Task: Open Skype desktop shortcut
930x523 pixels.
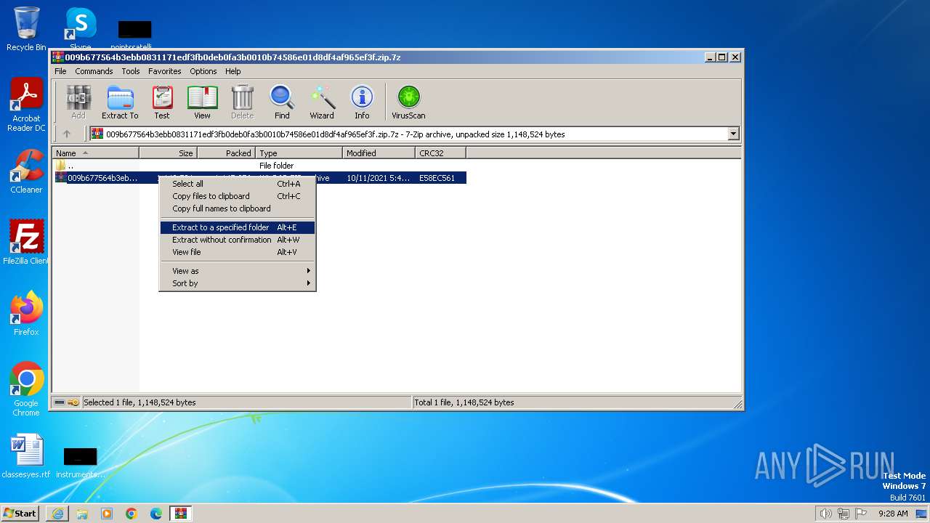Action: point(80,29)
